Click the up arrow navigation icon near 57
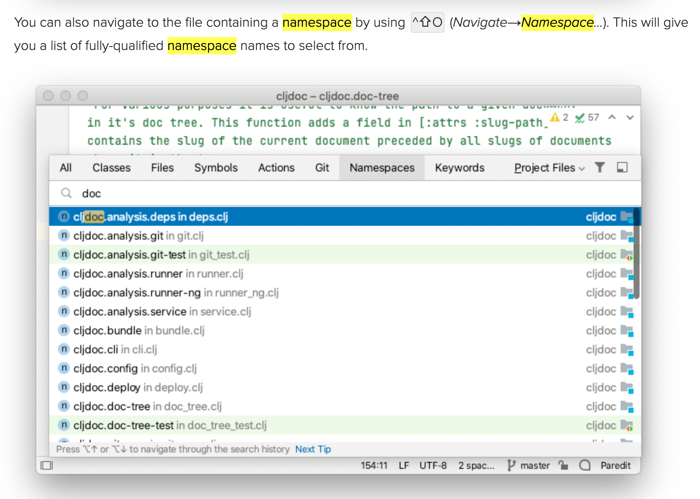The image size is (700, 499). [x=612, y=117]
